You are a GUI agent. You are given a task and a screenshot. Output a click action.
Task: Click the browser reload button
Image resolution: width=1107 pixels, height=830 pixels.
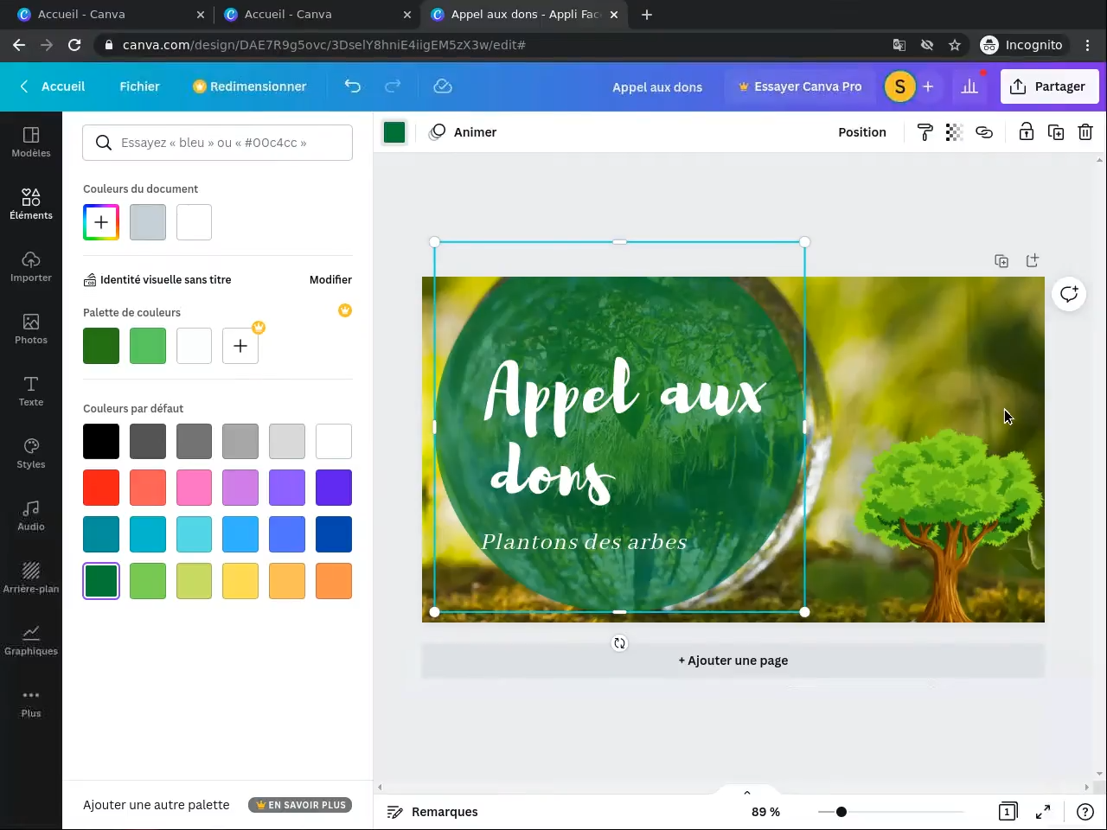coord(74,45)
